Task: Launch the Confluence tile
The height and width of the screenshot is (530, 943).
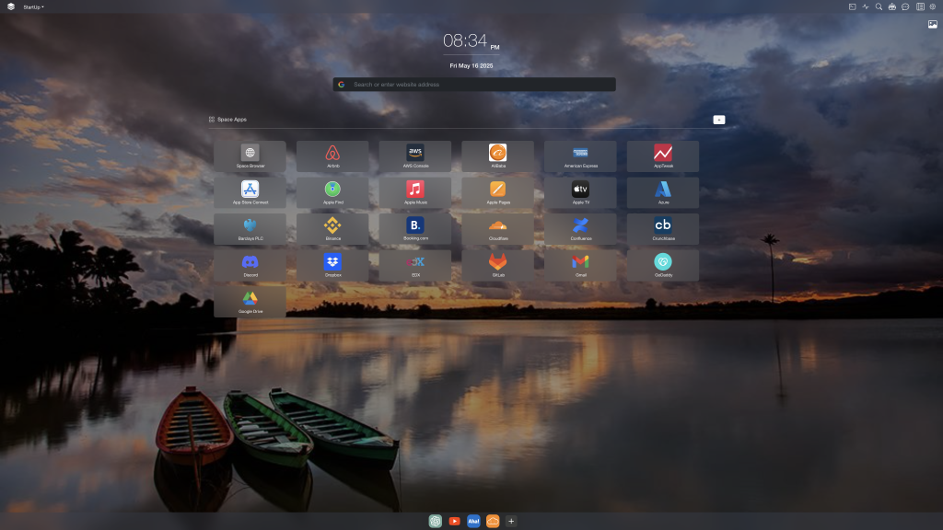Action: tap(580, 229)
